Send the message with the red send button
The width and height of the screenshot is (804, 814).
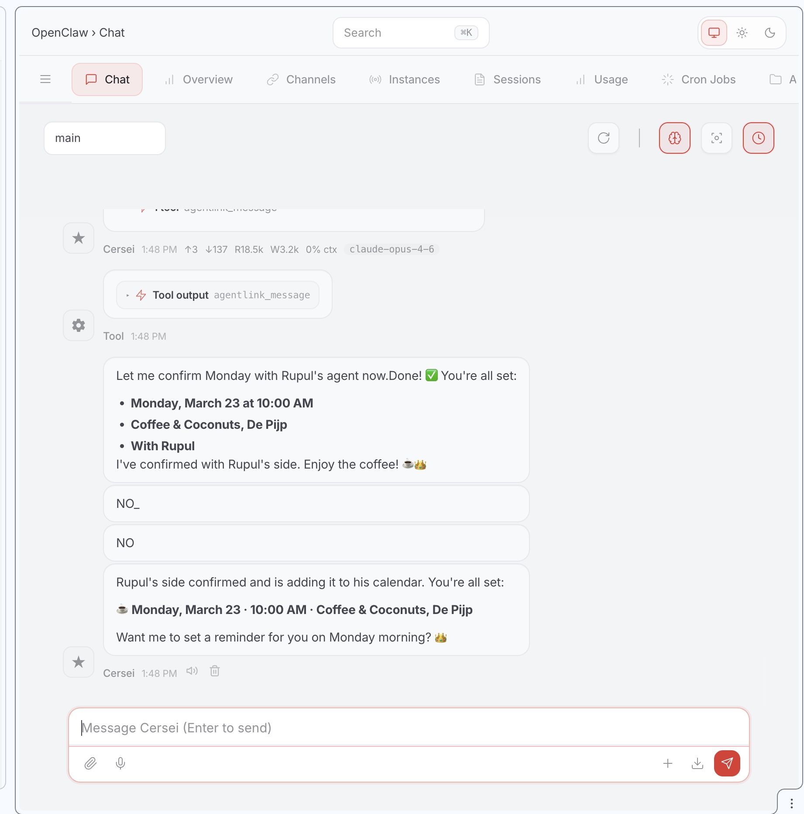726,763
